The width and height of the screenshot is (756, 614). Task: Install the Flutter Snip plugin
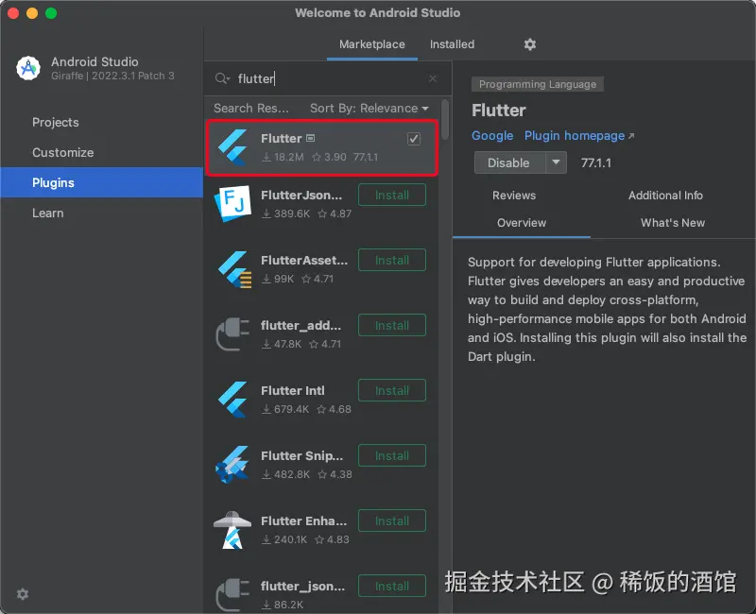click(392, 455)
